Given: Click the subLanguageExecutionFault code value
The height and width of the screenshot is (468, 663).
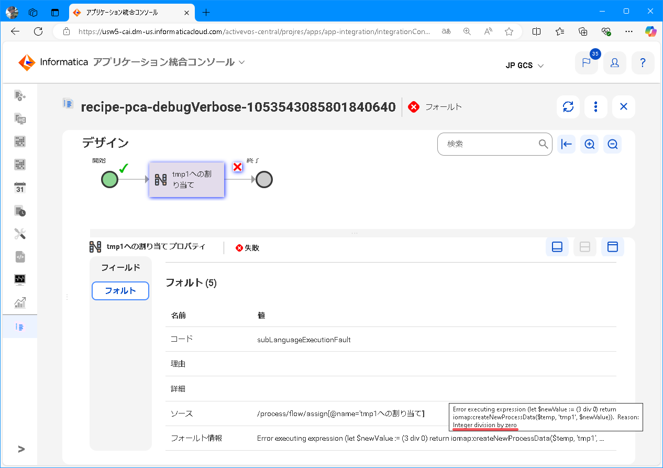Looking at the screenshot, I should point(304,340).
